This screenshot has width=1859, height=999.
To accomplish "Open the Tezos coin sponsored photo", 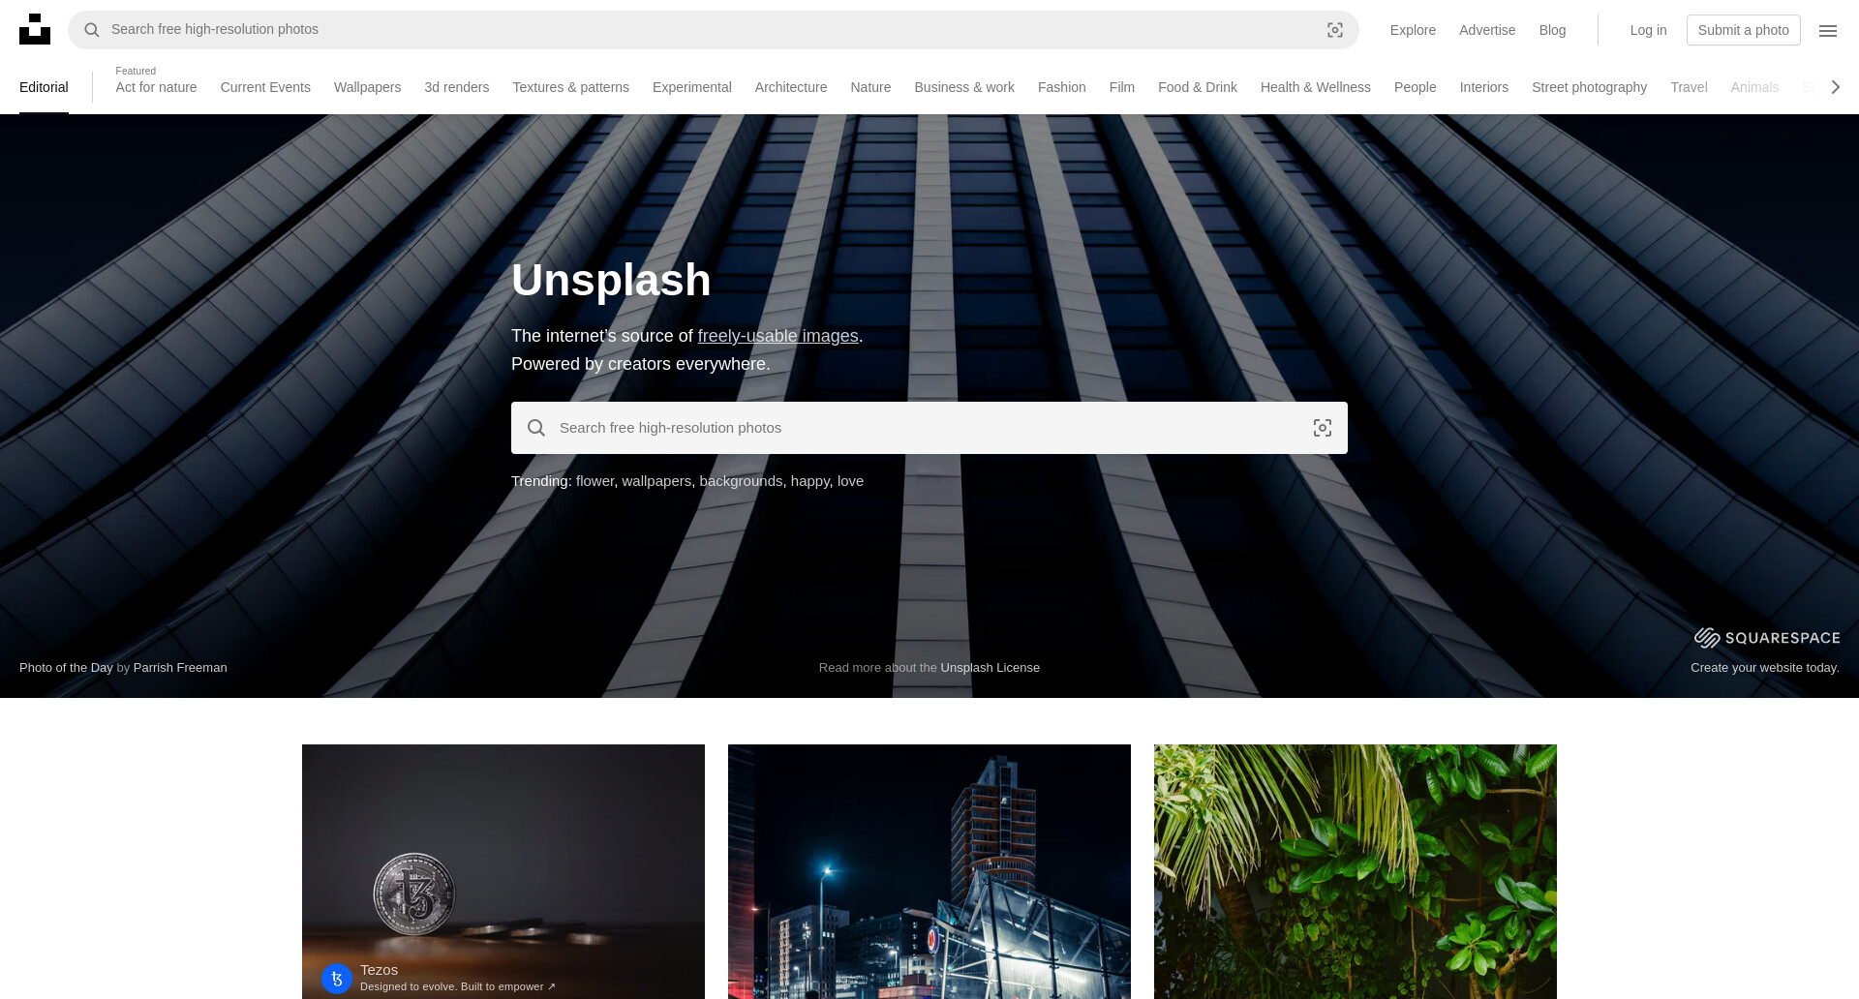I will tap(503, 871).
